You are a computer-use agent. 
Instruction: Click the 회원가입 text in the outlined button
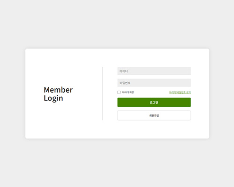(x=154, y=115)
